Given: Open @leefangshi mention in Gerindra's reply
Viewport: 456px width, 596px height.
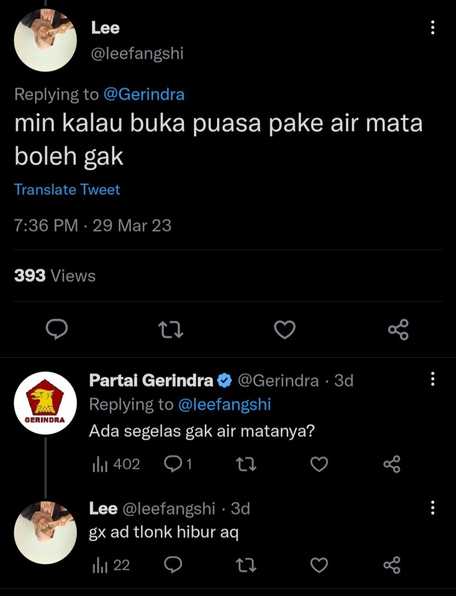Looking at the screenshot, I should (x=224, y=404).
